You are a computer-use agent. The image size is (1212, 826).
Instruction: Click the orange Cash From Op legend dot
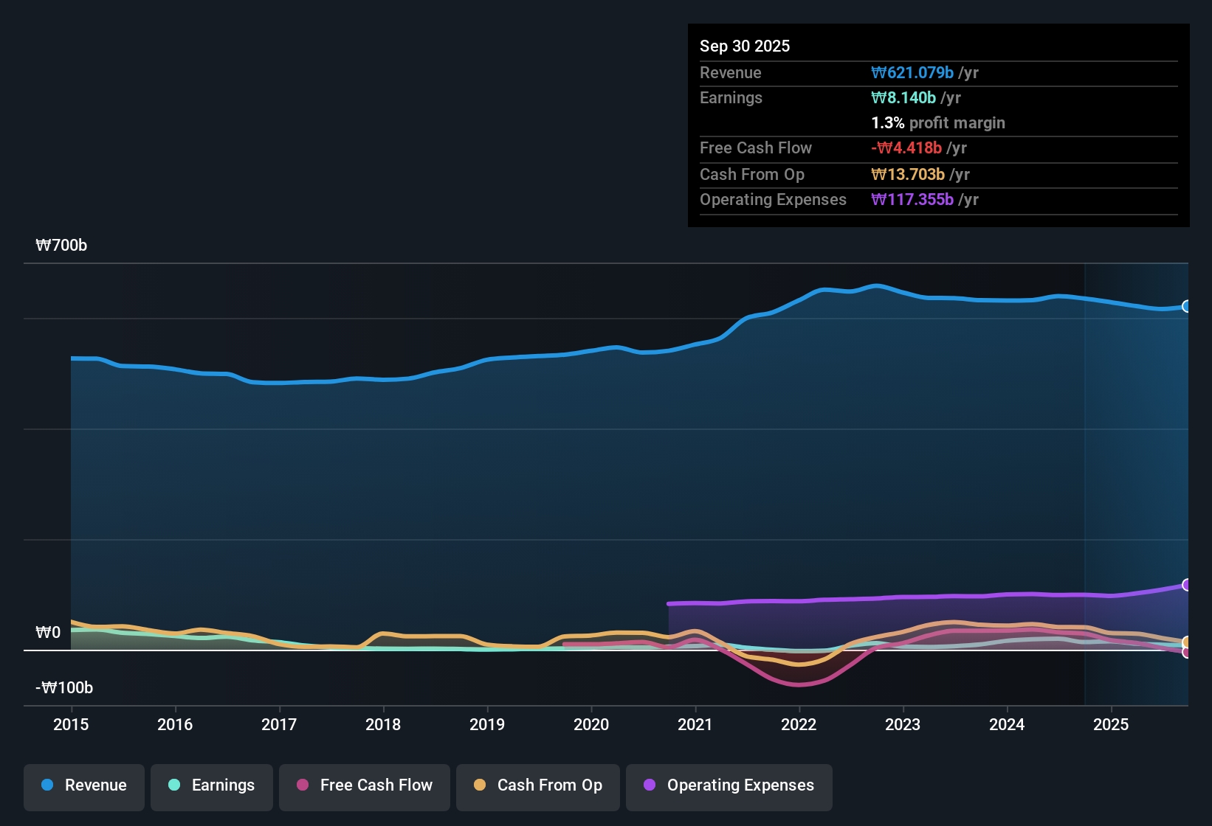[478, 785]
